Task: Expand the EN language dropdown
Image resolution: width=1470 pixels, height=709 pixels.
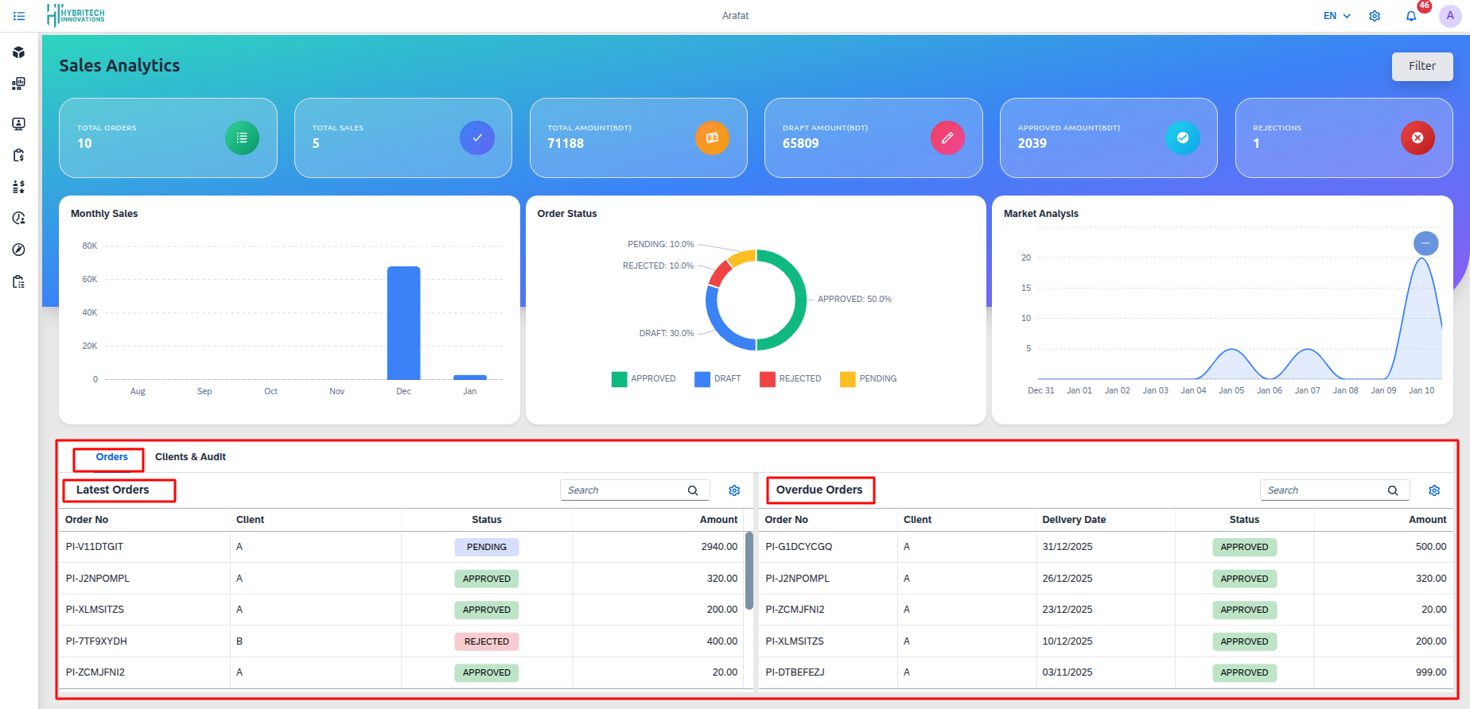Action: click(1336, 16)
